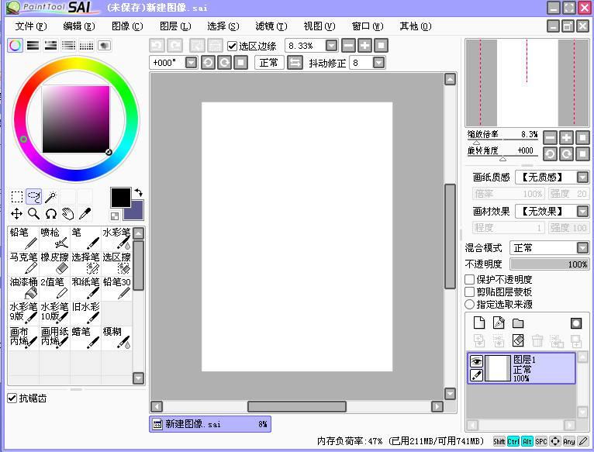Select the 指定选取来源 radio option
This screenshot has width=594, height=452.
point(470,305)
